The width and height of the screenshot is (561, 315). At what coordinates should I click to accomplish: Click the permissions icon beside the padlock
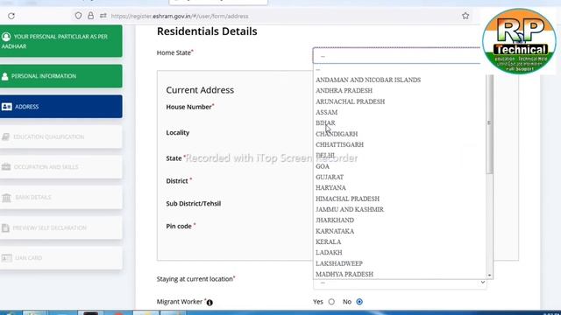tap(103, 16)
